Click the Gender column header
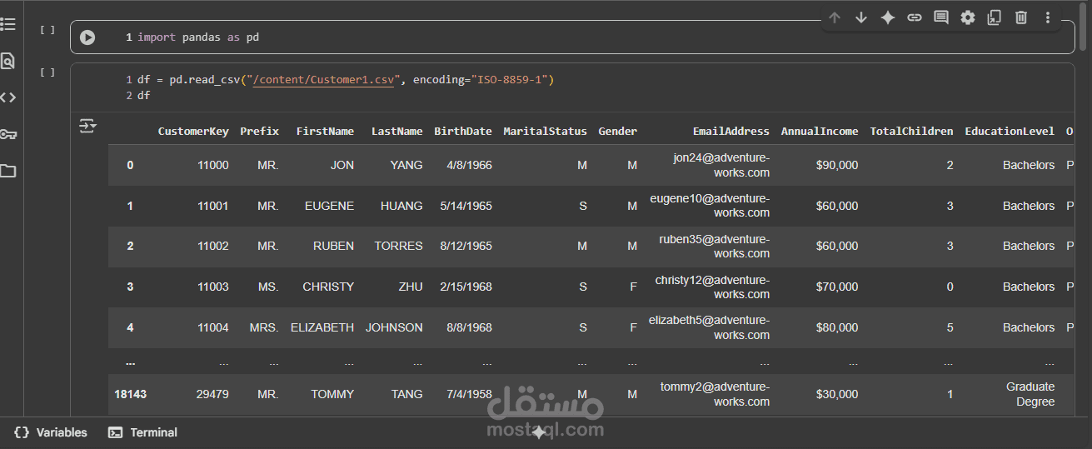Screen dimensions: 1092x449 point(617,132)
